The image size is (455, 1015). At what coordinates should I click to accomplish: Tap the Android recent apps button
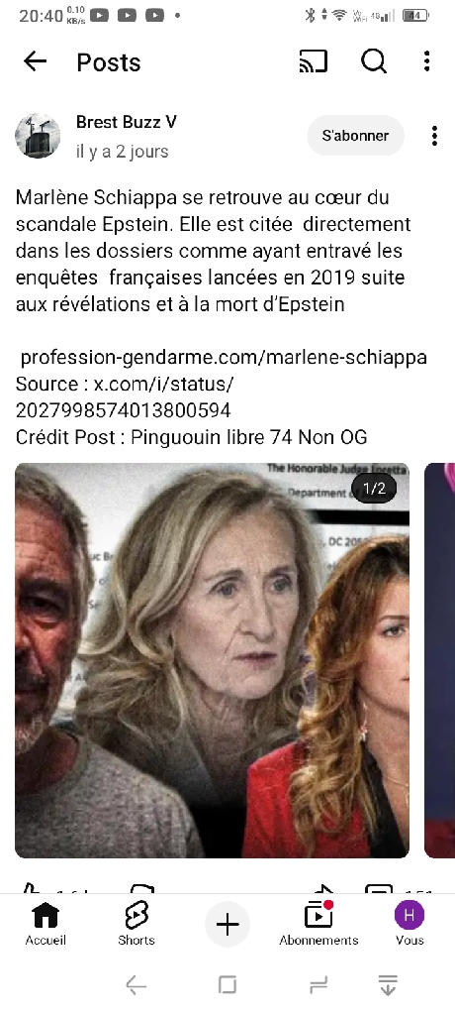pos(318,985)
